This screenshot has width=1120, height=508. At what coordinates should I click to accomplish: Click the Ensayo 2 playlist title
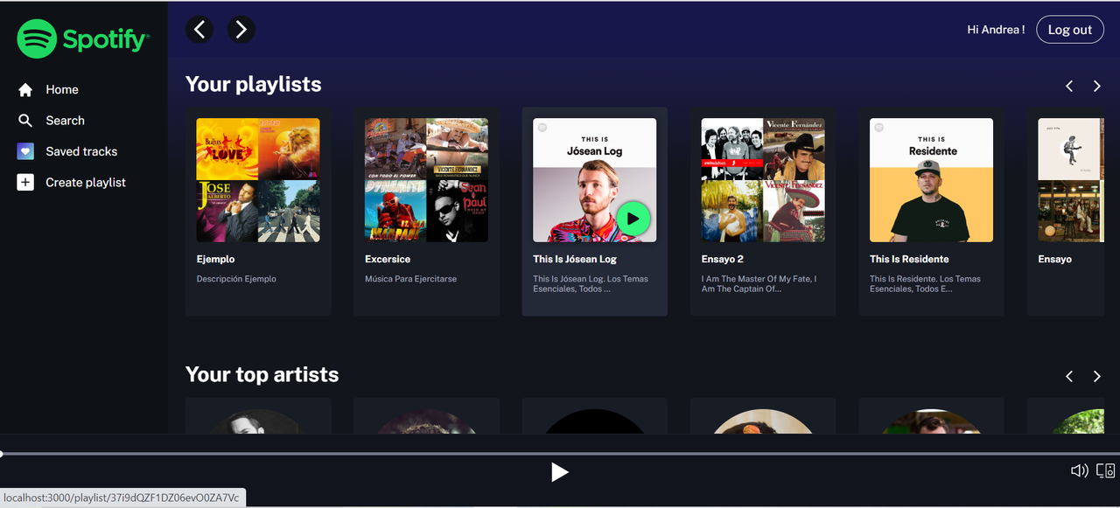(723, 259)
